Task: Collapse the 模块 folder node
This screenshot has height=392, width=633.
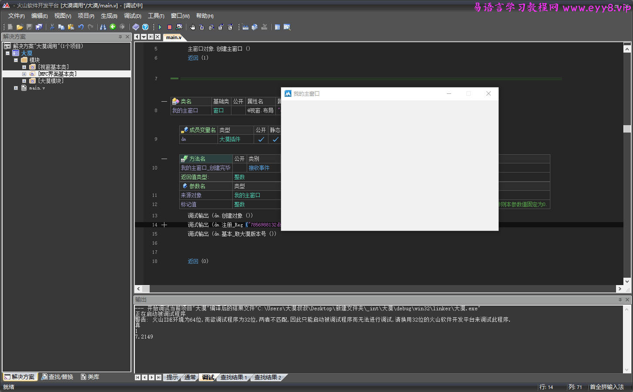Action: 16,60
